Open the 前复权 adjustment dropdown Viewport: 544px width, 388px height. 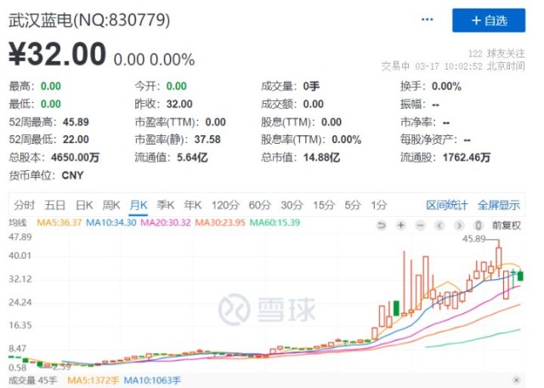(x=507, y=225)
